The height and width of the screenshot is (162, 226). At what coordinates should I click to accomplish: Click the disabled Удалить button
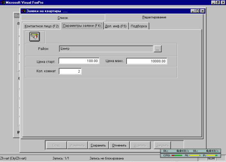(140, 145)
